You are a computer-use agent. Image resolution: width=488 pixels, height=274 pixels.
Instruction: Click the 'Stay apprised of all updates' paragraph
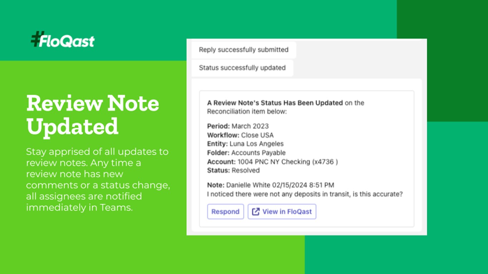[x=97, y=179]
